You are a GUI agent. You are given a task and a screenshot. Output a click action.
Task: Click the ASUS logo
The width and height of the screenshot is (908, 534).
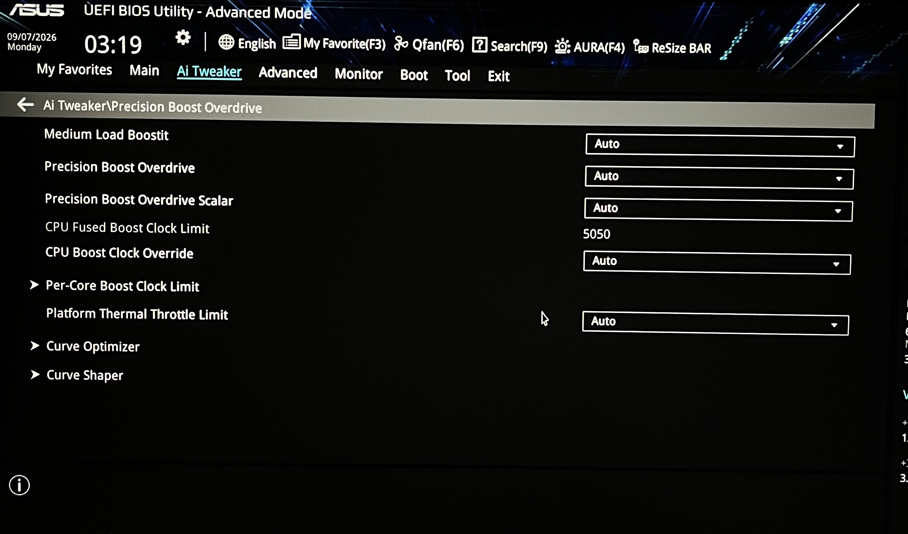tap(37, 10)
